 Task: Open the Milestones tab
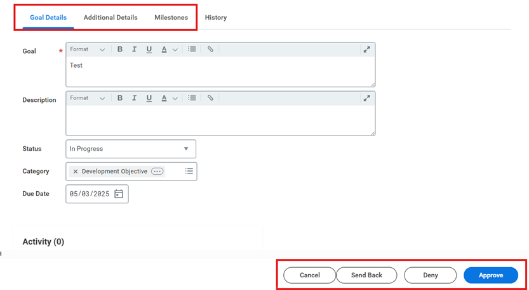(x=171, y=18)
